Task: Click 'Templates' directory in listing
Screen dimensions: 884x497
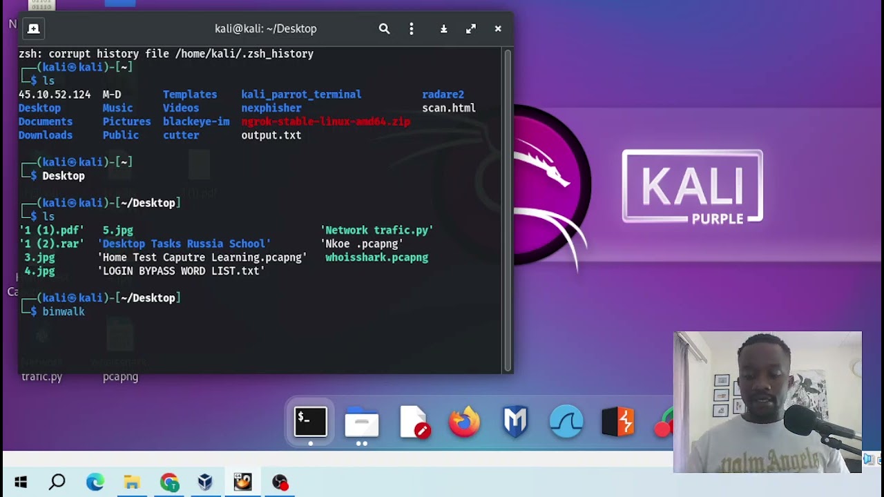Action: [x=190, y=95]
